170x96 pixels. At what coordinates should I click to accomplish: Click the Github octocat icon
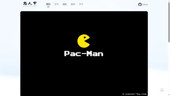pyautogui.click(x=140, y=5)
